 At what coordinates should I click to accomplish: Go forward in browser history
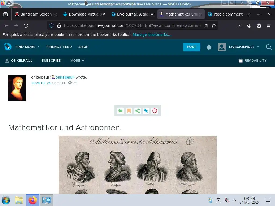pos(16,25)
